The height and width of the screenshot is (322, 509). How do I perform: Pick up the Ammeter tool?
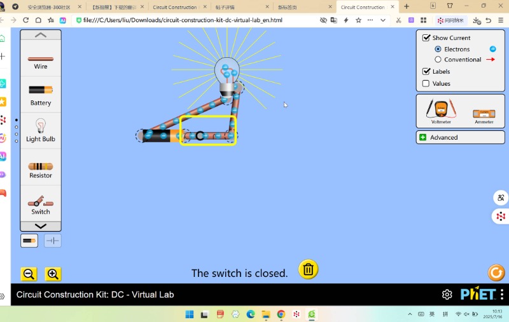pos(484,113)
